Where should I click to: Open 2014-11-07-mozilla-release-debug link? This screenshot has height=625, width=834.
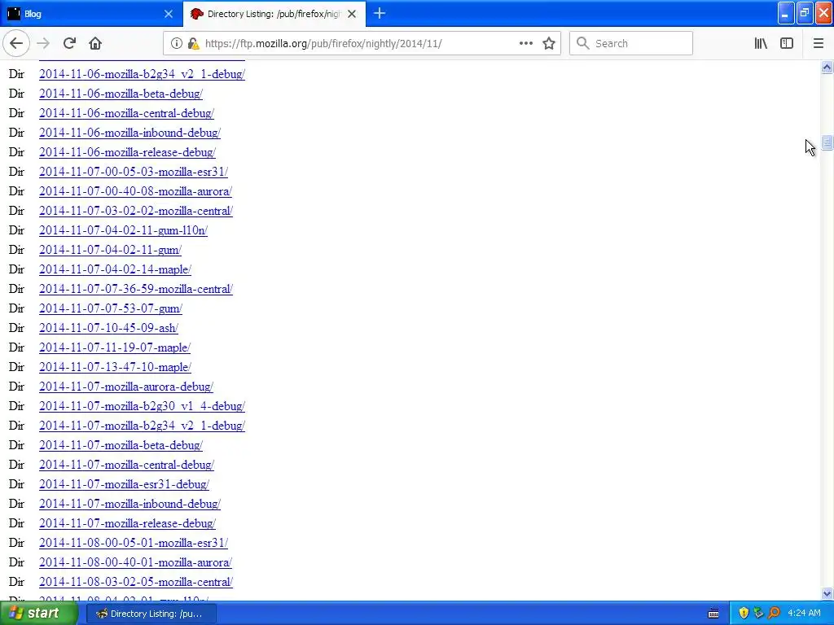point(127,523)
